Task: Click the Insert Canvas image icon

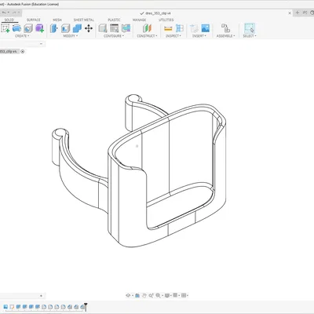Action: coord(206,28)
